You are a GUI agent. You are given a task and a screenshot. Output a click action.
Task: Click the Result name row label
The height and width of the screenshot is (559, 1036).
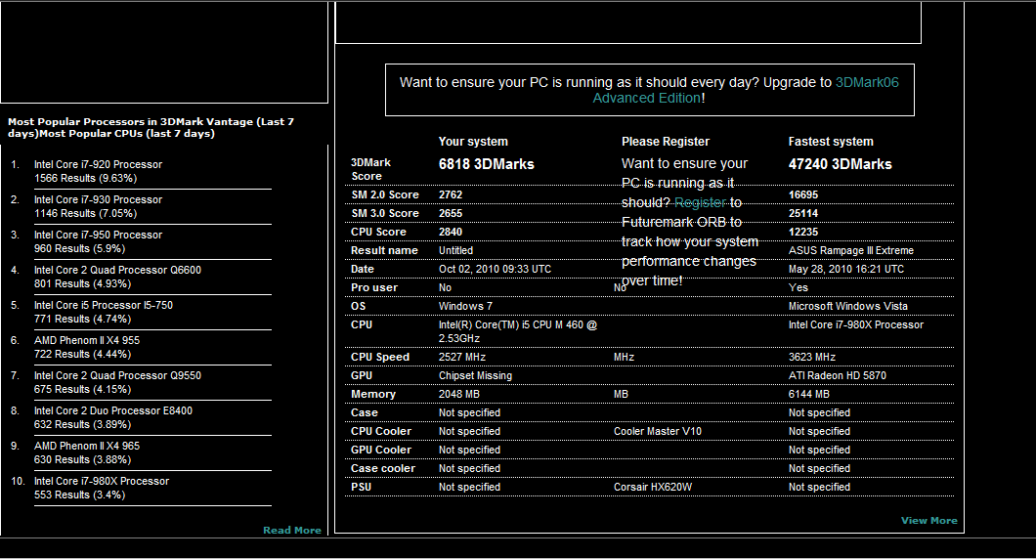coord(384,250)
